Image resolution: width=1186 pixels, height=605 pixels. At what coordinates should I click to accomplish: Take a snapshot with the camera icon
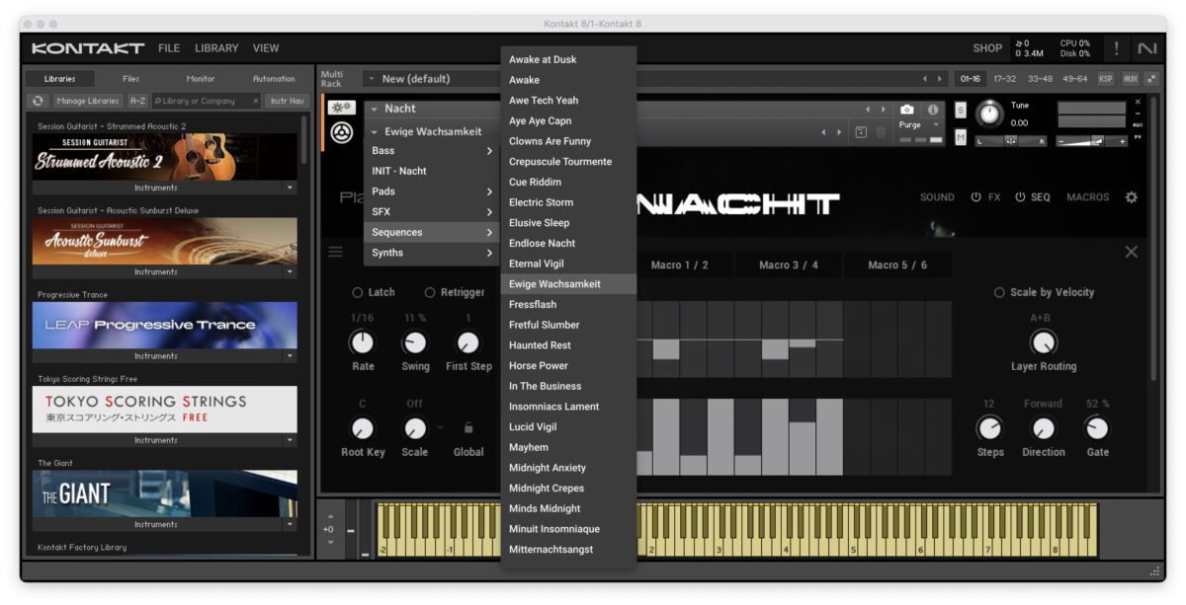click(x=906, y=110)
